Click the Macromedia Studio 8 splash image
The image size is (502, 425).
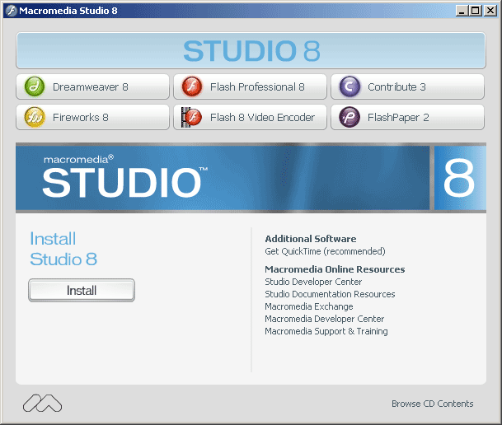pos(251,178)
